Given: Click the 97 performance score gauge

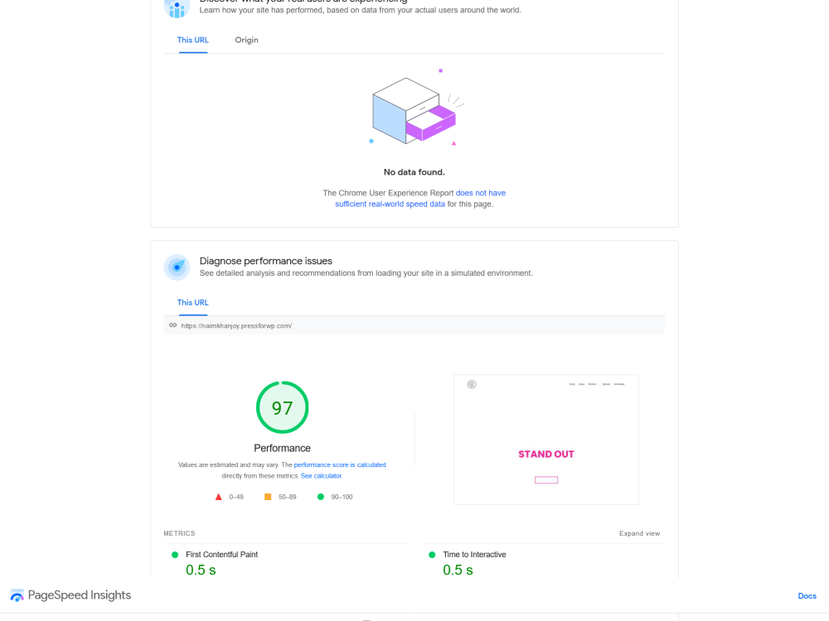Looking at the screenshot, I should click(283, 407).
